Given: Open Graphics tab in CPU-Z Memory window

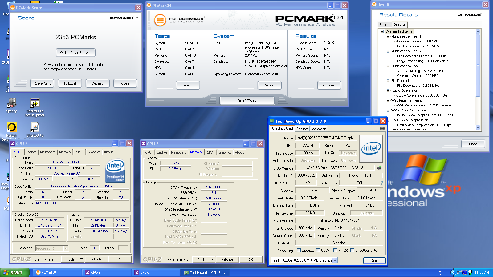Looking at the screenshot, I should point(225,152).
